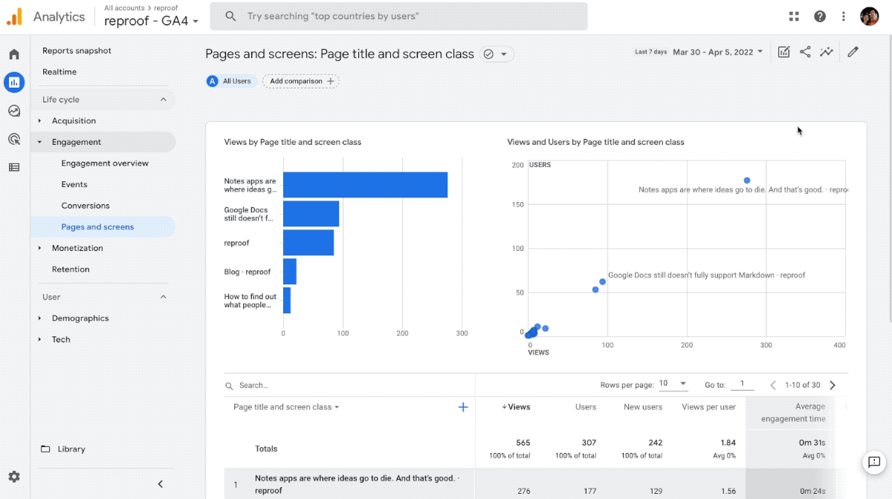Screen dimensions: 892x499
Task: Sort by the Users column header
Action: [x=586, y=407]
